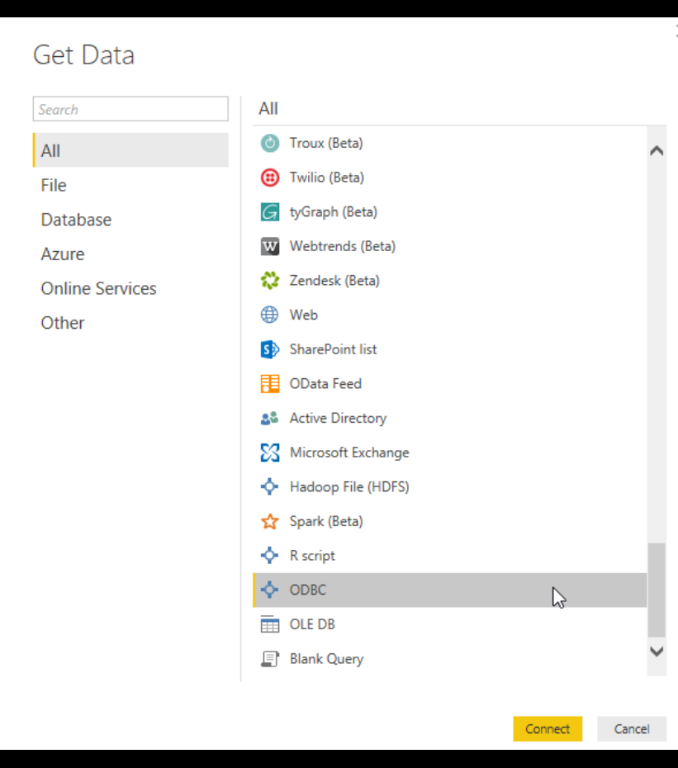Image resolution: width=678 pixels, height=768 pixels.
Task: Select the "Spark (Beta)" entry
Action: click(326, 521)
